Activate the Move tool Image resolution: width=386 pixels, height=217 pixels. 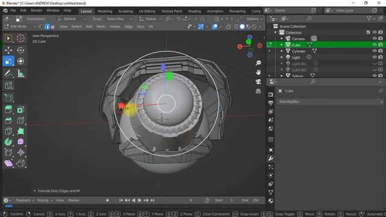[x=8, y=50]
